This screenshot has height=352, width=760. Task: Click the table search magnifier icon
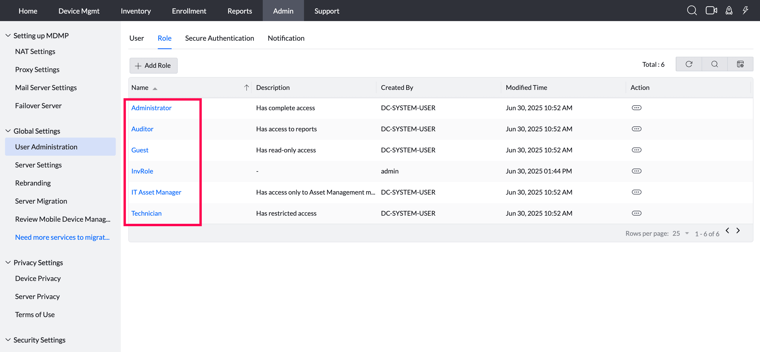[714, 64]
